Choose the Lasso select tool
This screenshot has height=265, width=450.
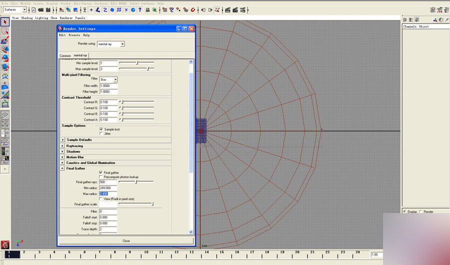[5, 31]
